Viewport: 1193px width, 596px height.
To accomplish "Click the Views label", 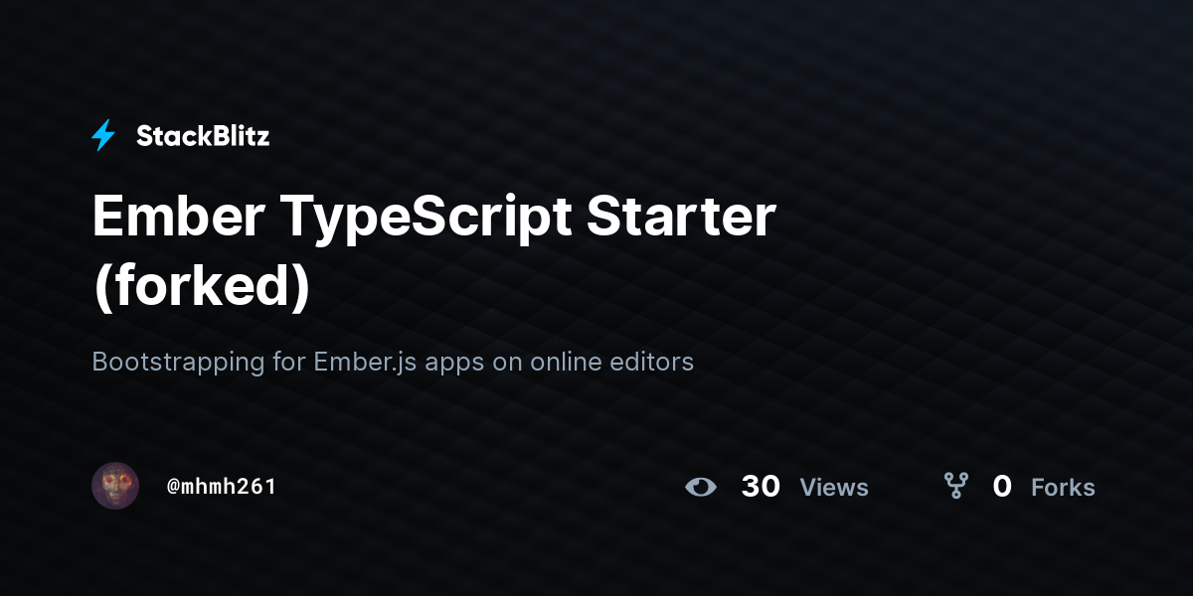I will tap(834, 488).
